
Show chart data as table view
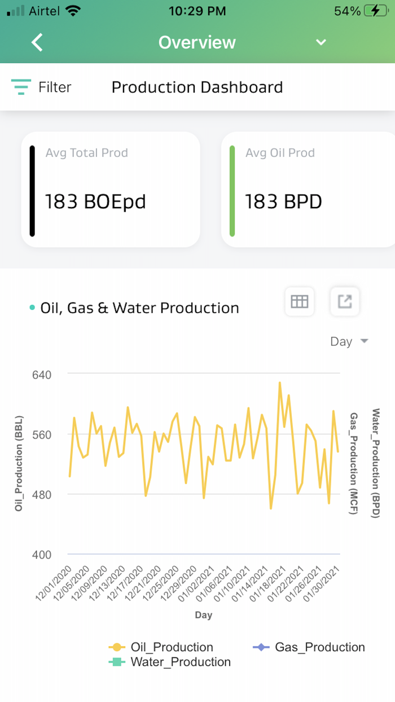299,301
